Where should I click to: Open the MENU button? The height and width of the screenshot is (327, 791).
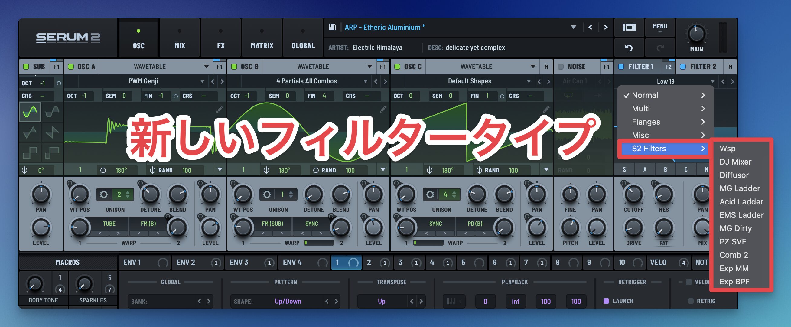coord(660,27)
